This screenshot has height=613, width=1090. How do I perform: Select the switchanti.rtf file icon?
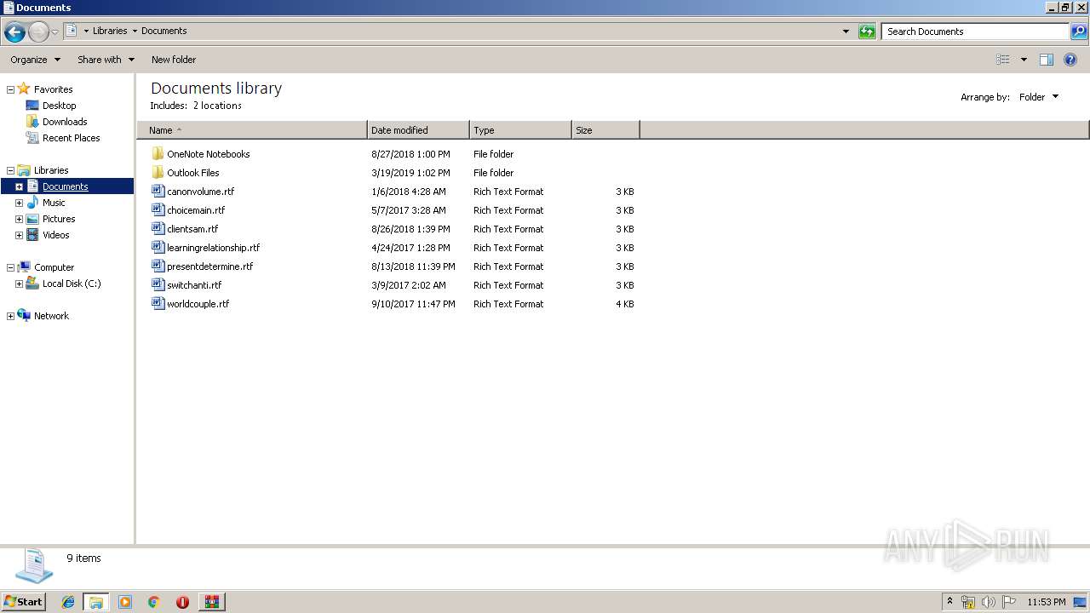click(158, 285)
